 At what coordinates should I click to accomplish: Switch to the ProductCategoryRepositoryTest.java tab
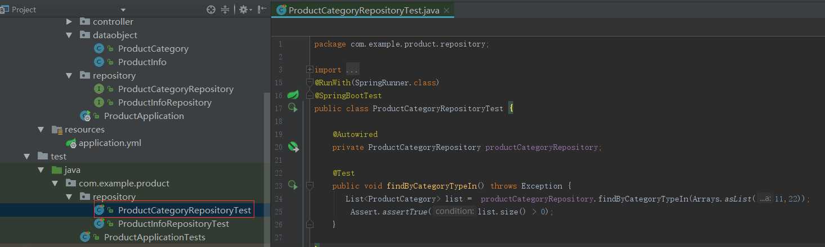[x=364, y=10]
